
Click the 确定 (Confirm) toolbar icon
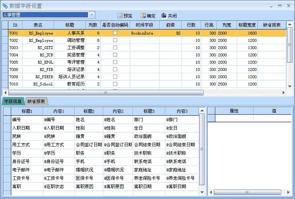click(143, 16)
